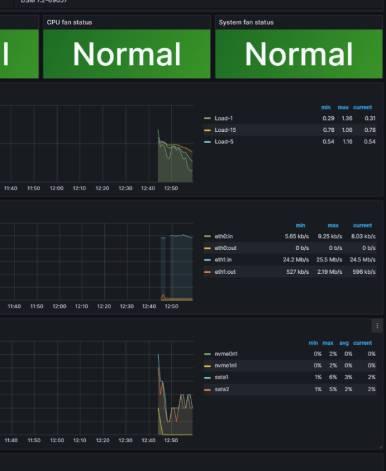Click the sata2 orange color swatch
Viewport: 386px width, 471px height.
207,389
